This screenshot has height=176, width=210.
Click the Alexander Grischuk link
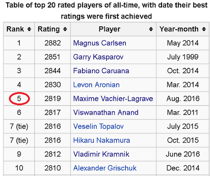pyautogui.click(x=105, y=168)
